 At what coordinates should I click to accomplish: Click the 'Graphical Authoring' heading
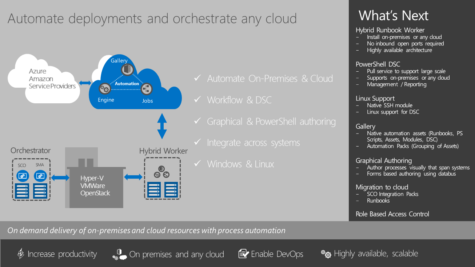coord(384,161)
